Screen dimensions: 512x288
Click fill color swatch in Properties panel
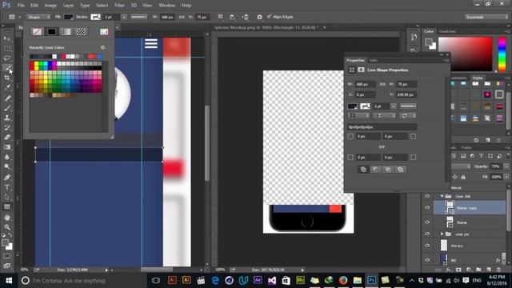point(353,106)
